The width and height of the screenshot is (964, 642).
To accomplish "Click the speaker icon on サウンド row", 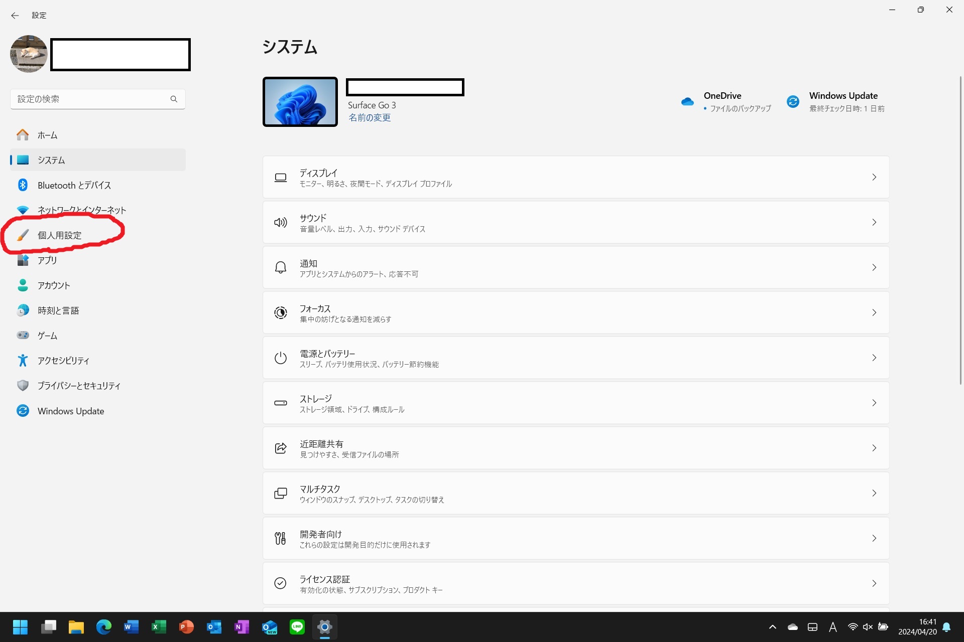I will [281, 222].
